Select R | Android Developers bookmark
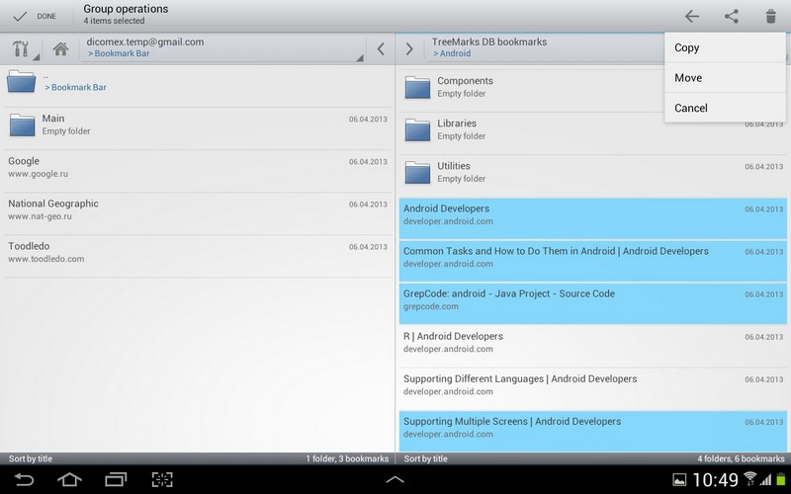Viewport: 791px width, 494px height. 592,346
